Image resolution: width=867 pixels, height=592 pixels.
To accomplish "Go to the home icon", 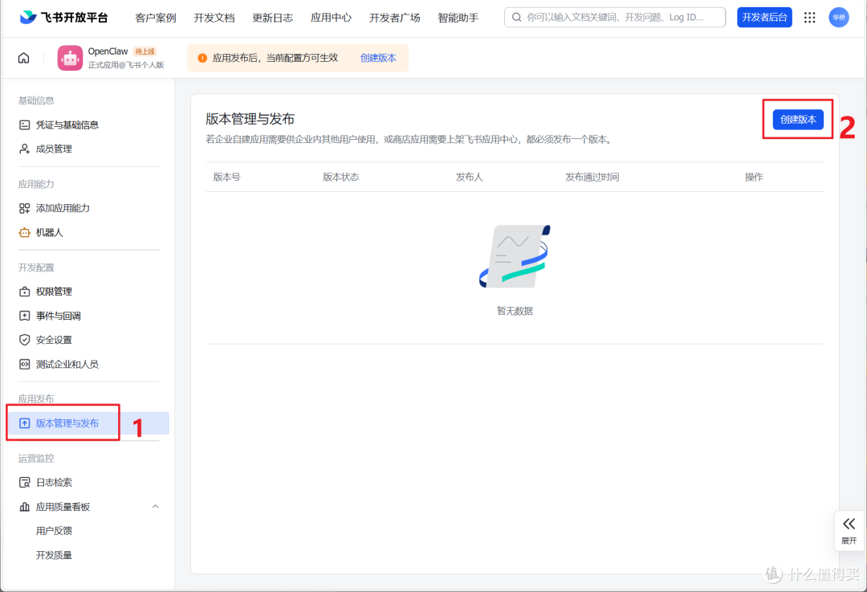I will point(24,58).
